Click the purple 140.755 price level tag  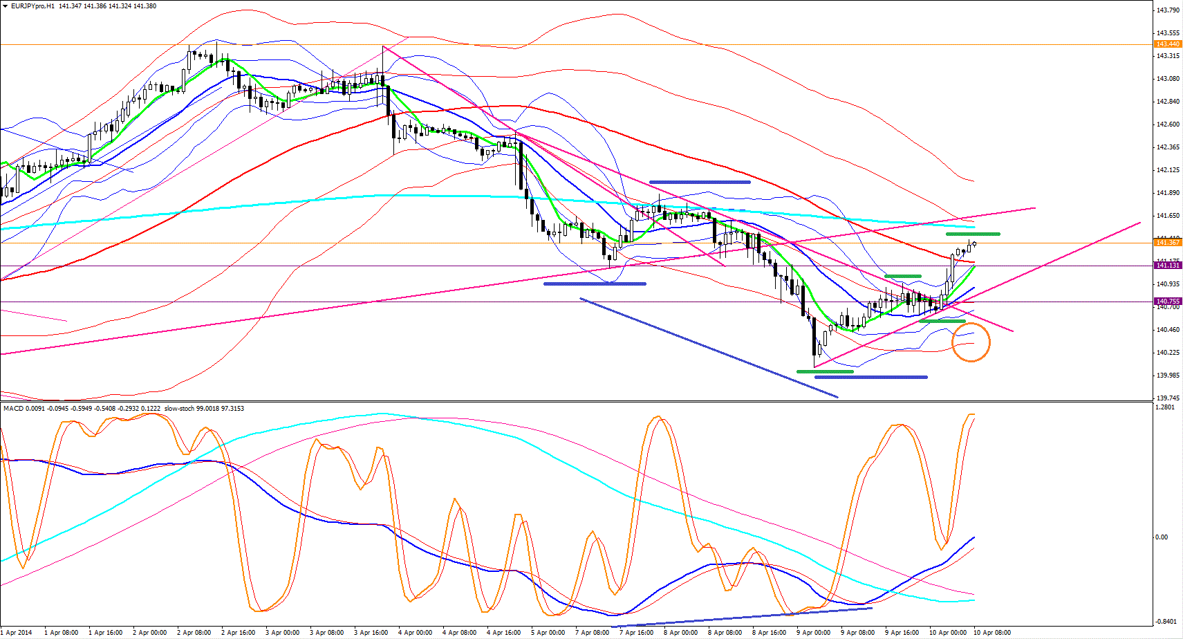[x=1168, y=302]
